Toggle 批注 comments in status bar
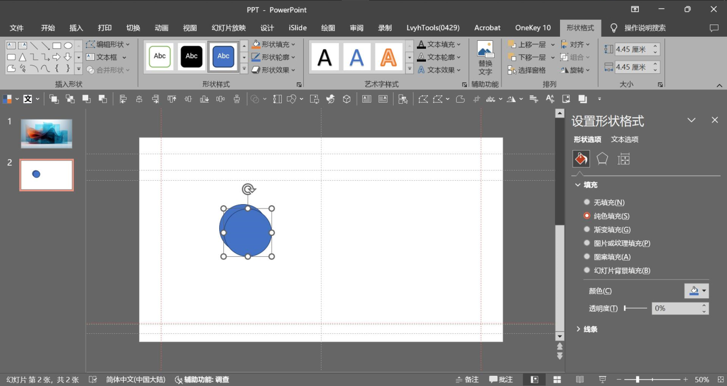 click(x=501, y=379)
